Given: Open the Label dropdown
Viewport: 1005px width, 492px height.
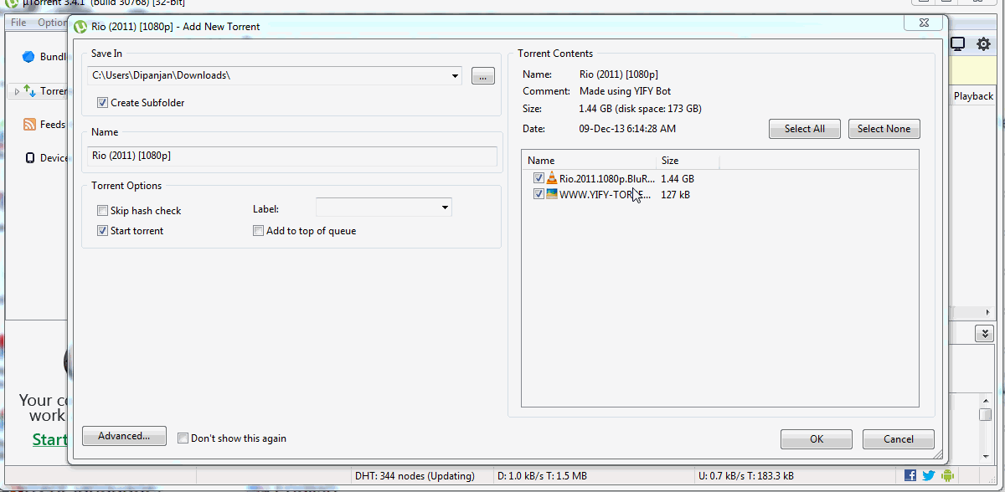Looking at the screenshot, I should coord(444,208).
